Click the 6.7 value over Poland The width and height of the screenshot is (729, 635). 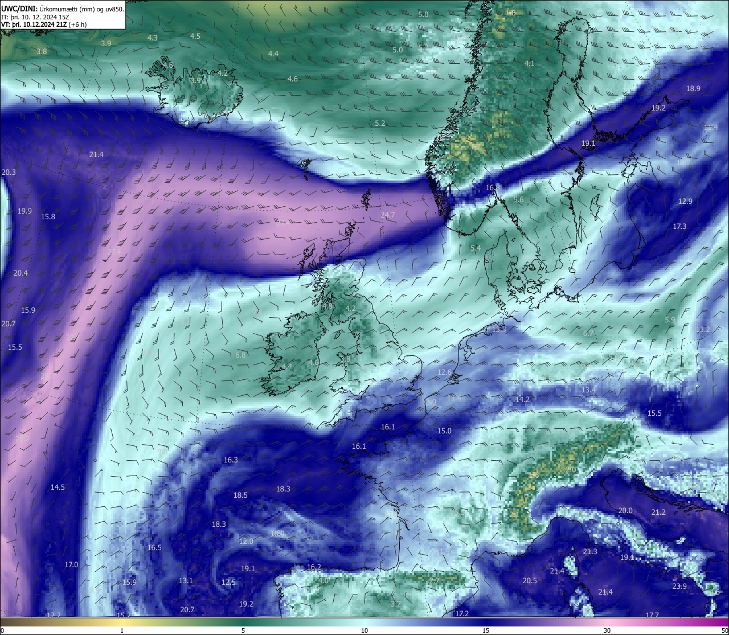(x=588, y=334)
